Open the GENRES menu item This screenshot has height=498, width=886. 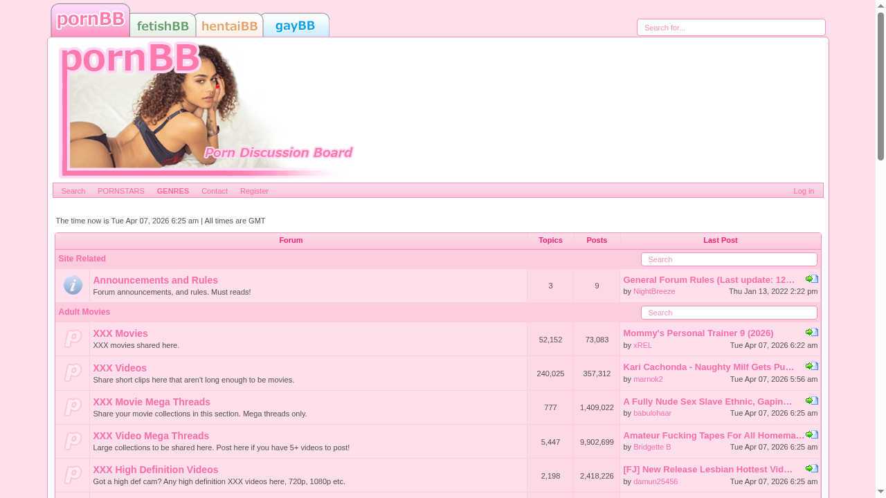click(172, 191)
